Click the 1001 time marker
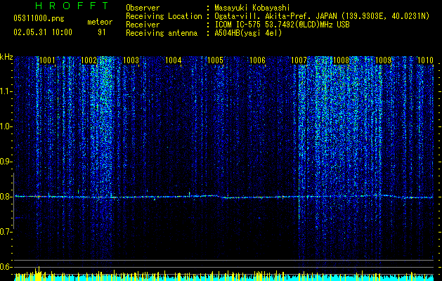442x281 pixels. (x=47, y=60)
